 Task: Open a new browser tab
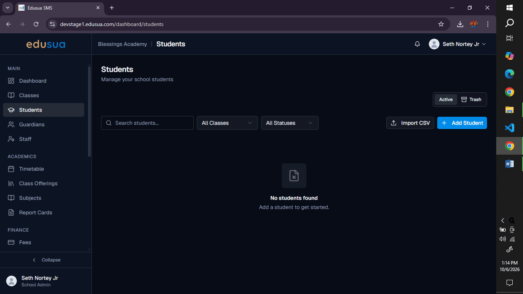(112, 8)
